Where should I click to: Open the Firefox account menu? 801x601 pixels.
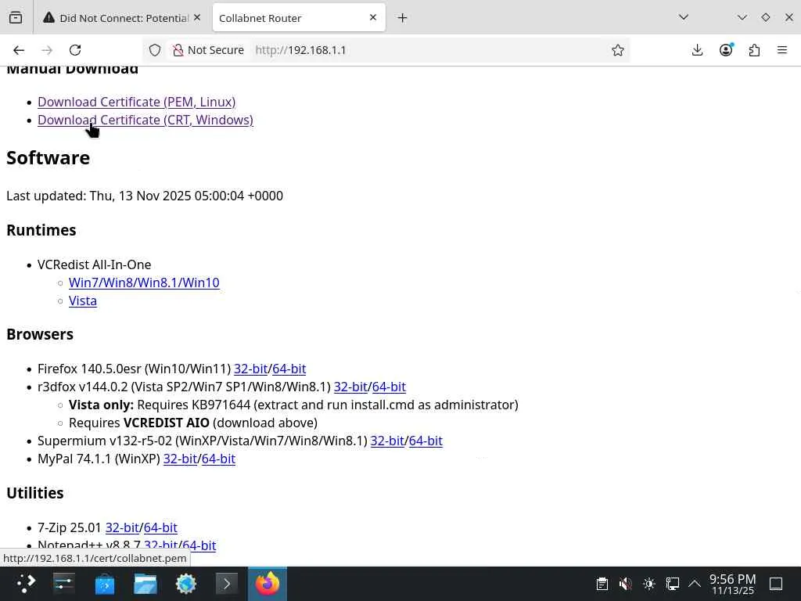tap(726, 50)
